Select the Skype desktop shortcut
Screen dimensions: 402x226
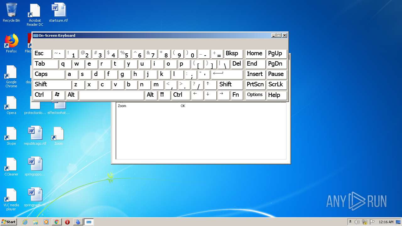pos(11,136)
